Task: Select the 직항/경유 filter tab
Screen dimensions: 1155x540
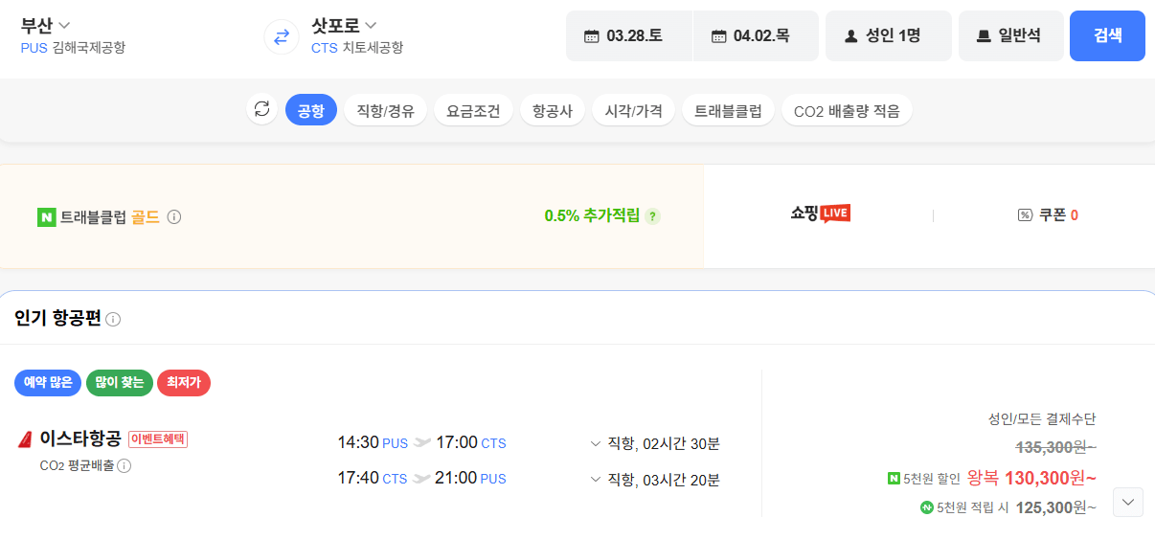Action: pos(386,111)
